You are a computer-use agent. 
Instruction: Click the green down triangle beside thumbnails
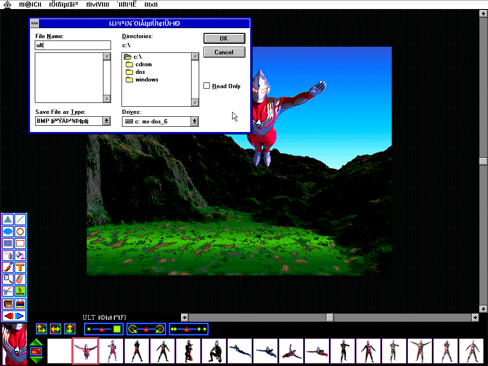[x=36, y=360]
